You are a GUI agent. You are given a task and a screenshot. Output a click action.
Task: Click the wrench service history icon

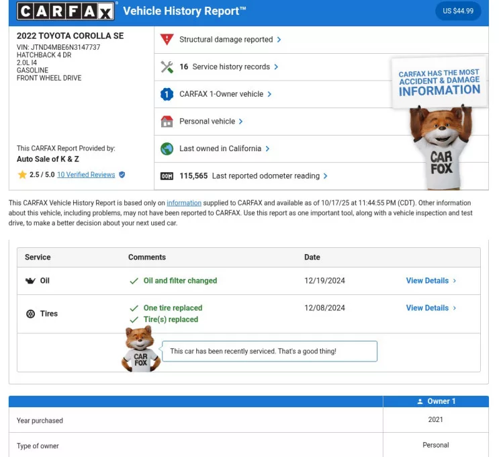(167, 67)
